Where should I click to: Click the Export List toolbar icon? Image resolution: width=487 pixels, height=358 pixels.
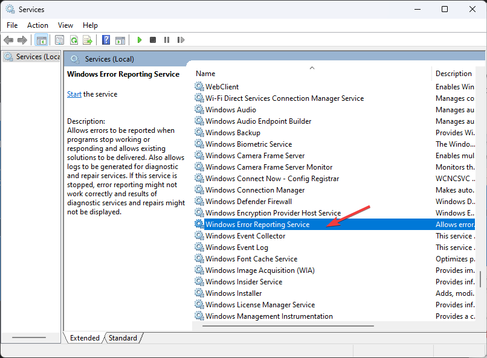(x=88, y=40)
